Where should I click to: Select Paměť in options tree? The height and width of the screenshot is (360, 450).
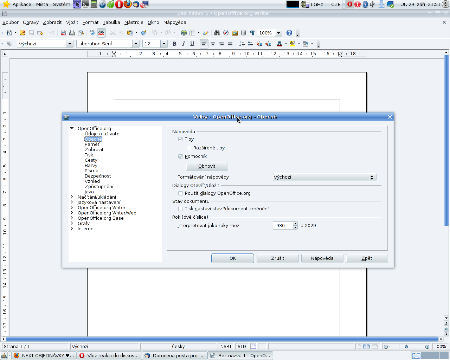click(x=92, y=144)
